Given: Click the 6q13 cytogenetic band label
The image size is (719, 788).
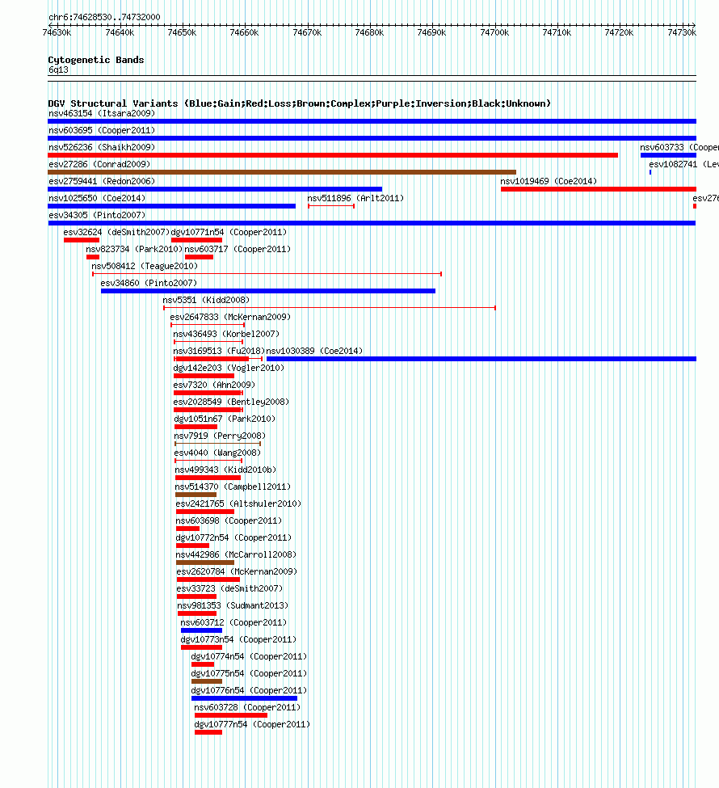Looking at the screenshot, I should [x=58, y=70].
